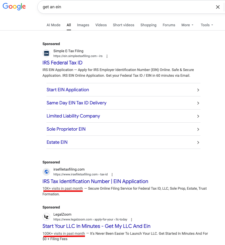Click '100K+ visits in past month' text
Screen dimensions: 225x245
(x=64, y=233)
